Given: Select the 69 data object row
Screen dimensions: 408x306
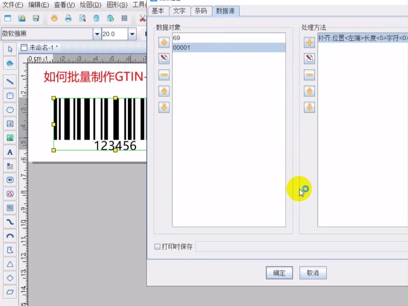Looking at the screenshot, I should tap(229, 38).
